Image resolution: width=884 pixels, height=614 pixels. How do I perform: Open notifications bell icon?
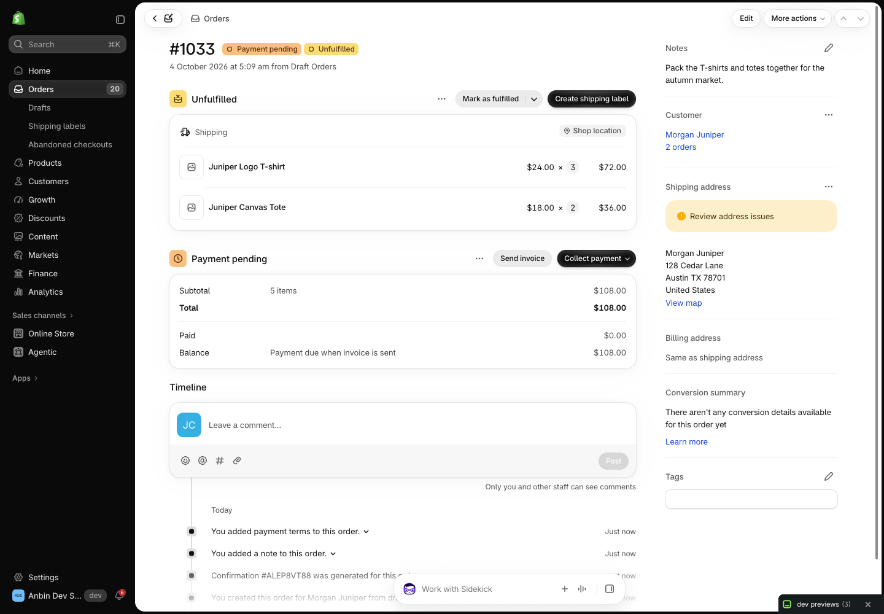[x=119, y=596]
